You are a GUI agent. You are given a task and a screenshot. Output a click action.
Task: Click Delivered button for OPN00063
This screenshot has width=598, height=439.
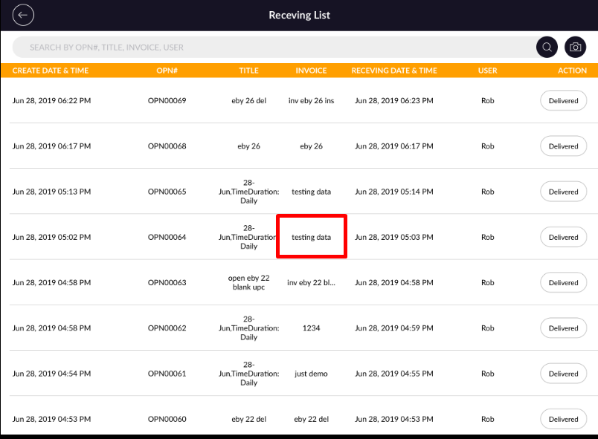click(563, 283)
